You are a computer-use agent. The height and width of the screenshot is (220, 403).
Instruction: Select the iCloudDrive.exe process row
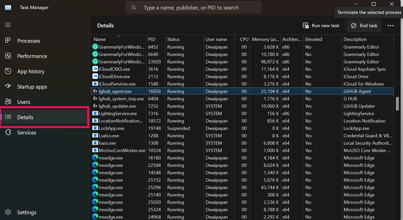(114, 76)
